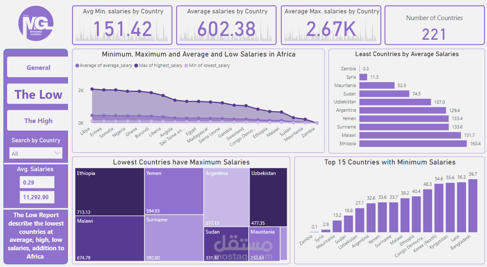
Task: Select The Low report tab
Action: 38,94
